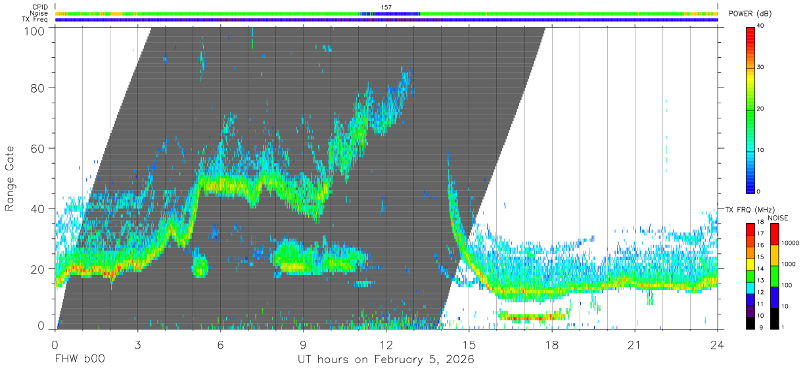Click the NOISE legend title
807x373 pixels.
pos(778,218)
